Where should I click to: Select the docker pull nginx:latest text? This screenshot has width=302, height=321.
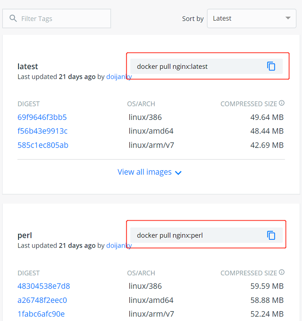click(172, 66)
